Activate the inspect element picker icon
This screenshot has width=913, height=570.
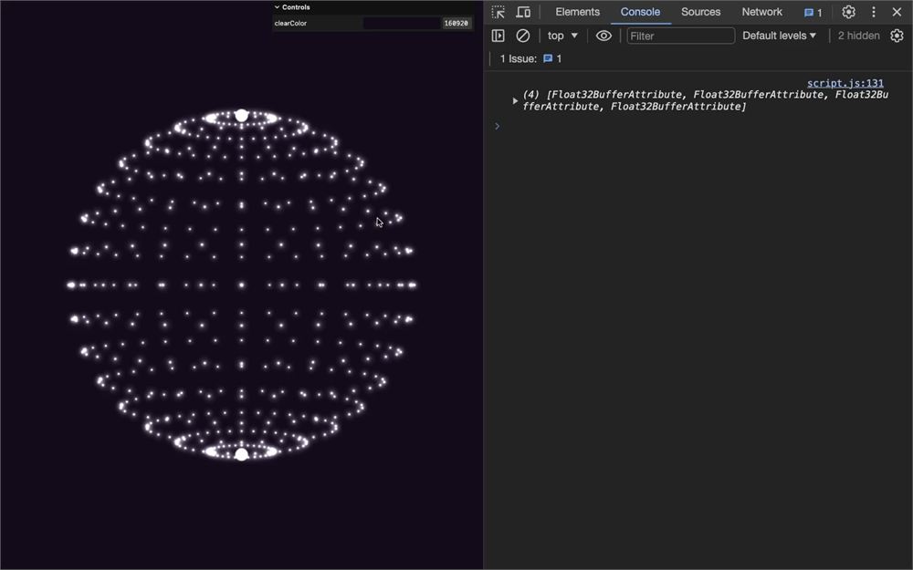click(498, 12)
